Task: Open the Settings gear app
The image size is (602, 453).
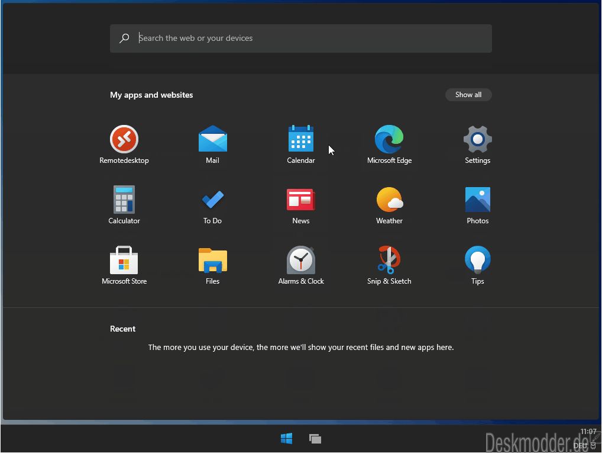Action: click(x=477, y=144)
